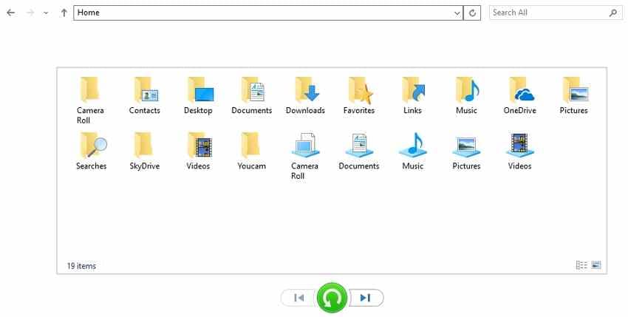Open the Links folder
628x317 pixels.
pos(412,95)
